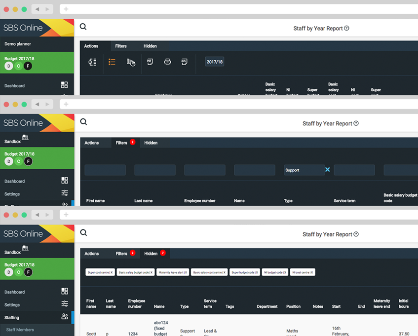Switch to the chart view icon
The height and width of the screenshot is (336, 418).
(131, 62)
